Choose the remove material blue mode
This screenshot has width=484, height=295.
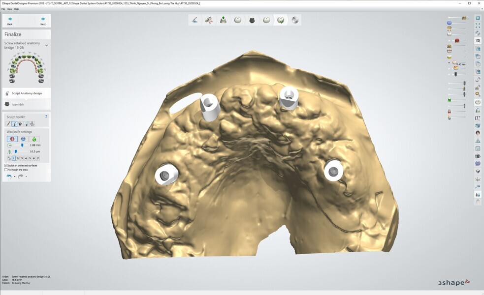click(x=23, y=139)
